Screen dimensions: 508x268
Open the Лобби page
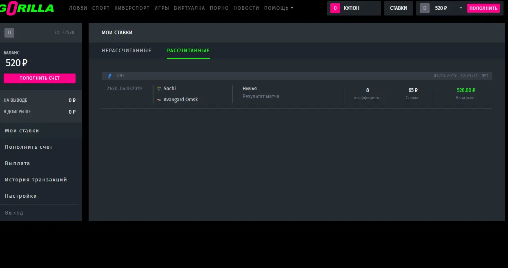78,8
